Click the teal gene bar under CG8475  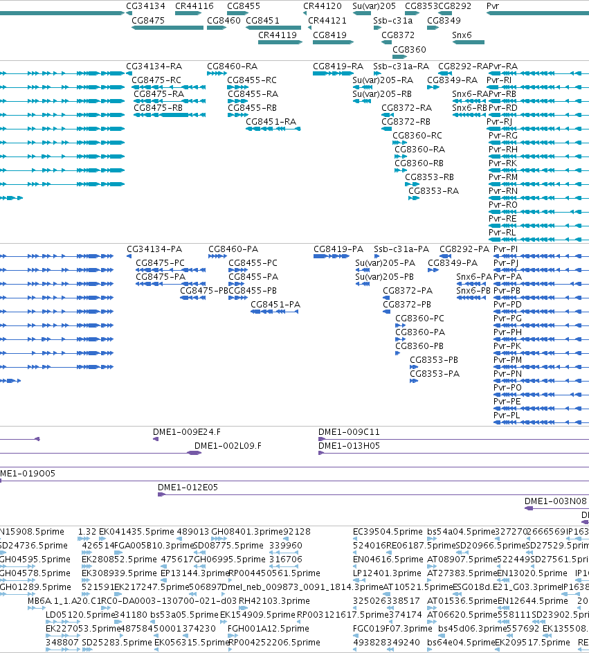(167, 28)
